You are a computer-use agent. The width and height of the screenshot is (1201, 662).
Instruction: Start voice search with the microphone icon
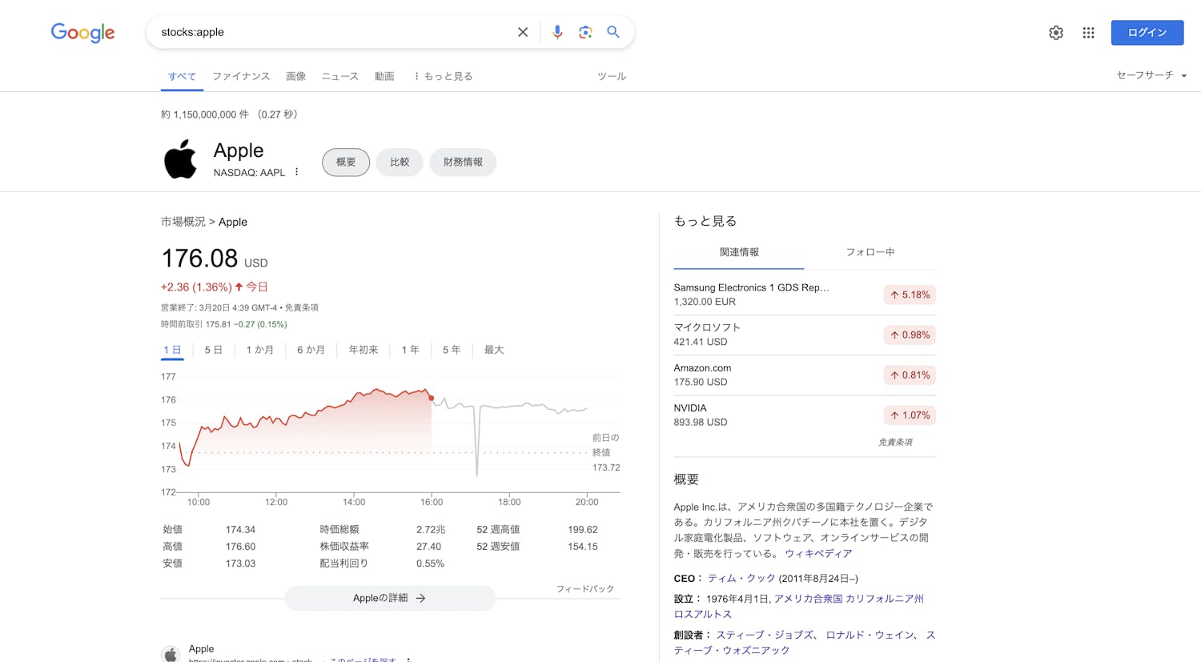[557, 32]
